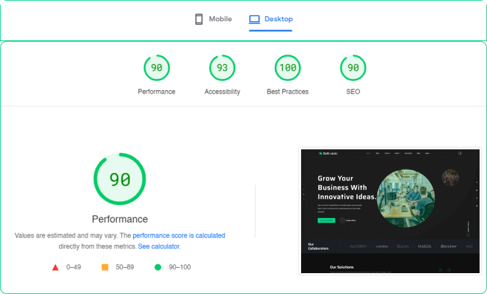Click the website screenshot thumbnail
This screenshot has width=487, height=294.
point(390,211)
